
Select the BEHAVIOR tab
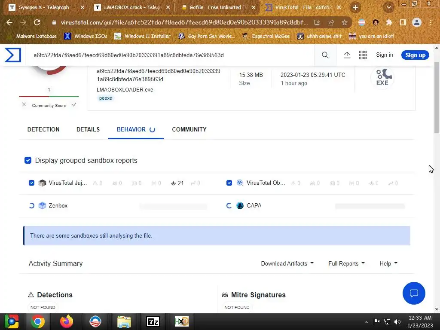[136, 129]
